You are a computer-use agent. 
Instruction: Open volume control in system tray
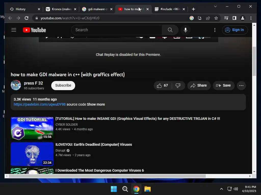click(236, 189)
